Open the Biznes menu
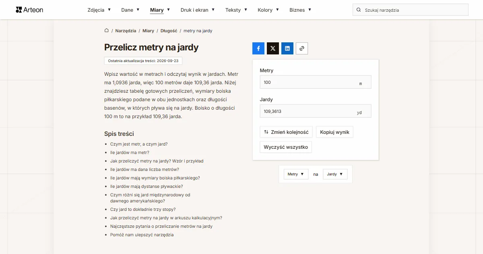The height and width of the screenshot is (254, 483). pyautogui.click(x=300, y=10)
